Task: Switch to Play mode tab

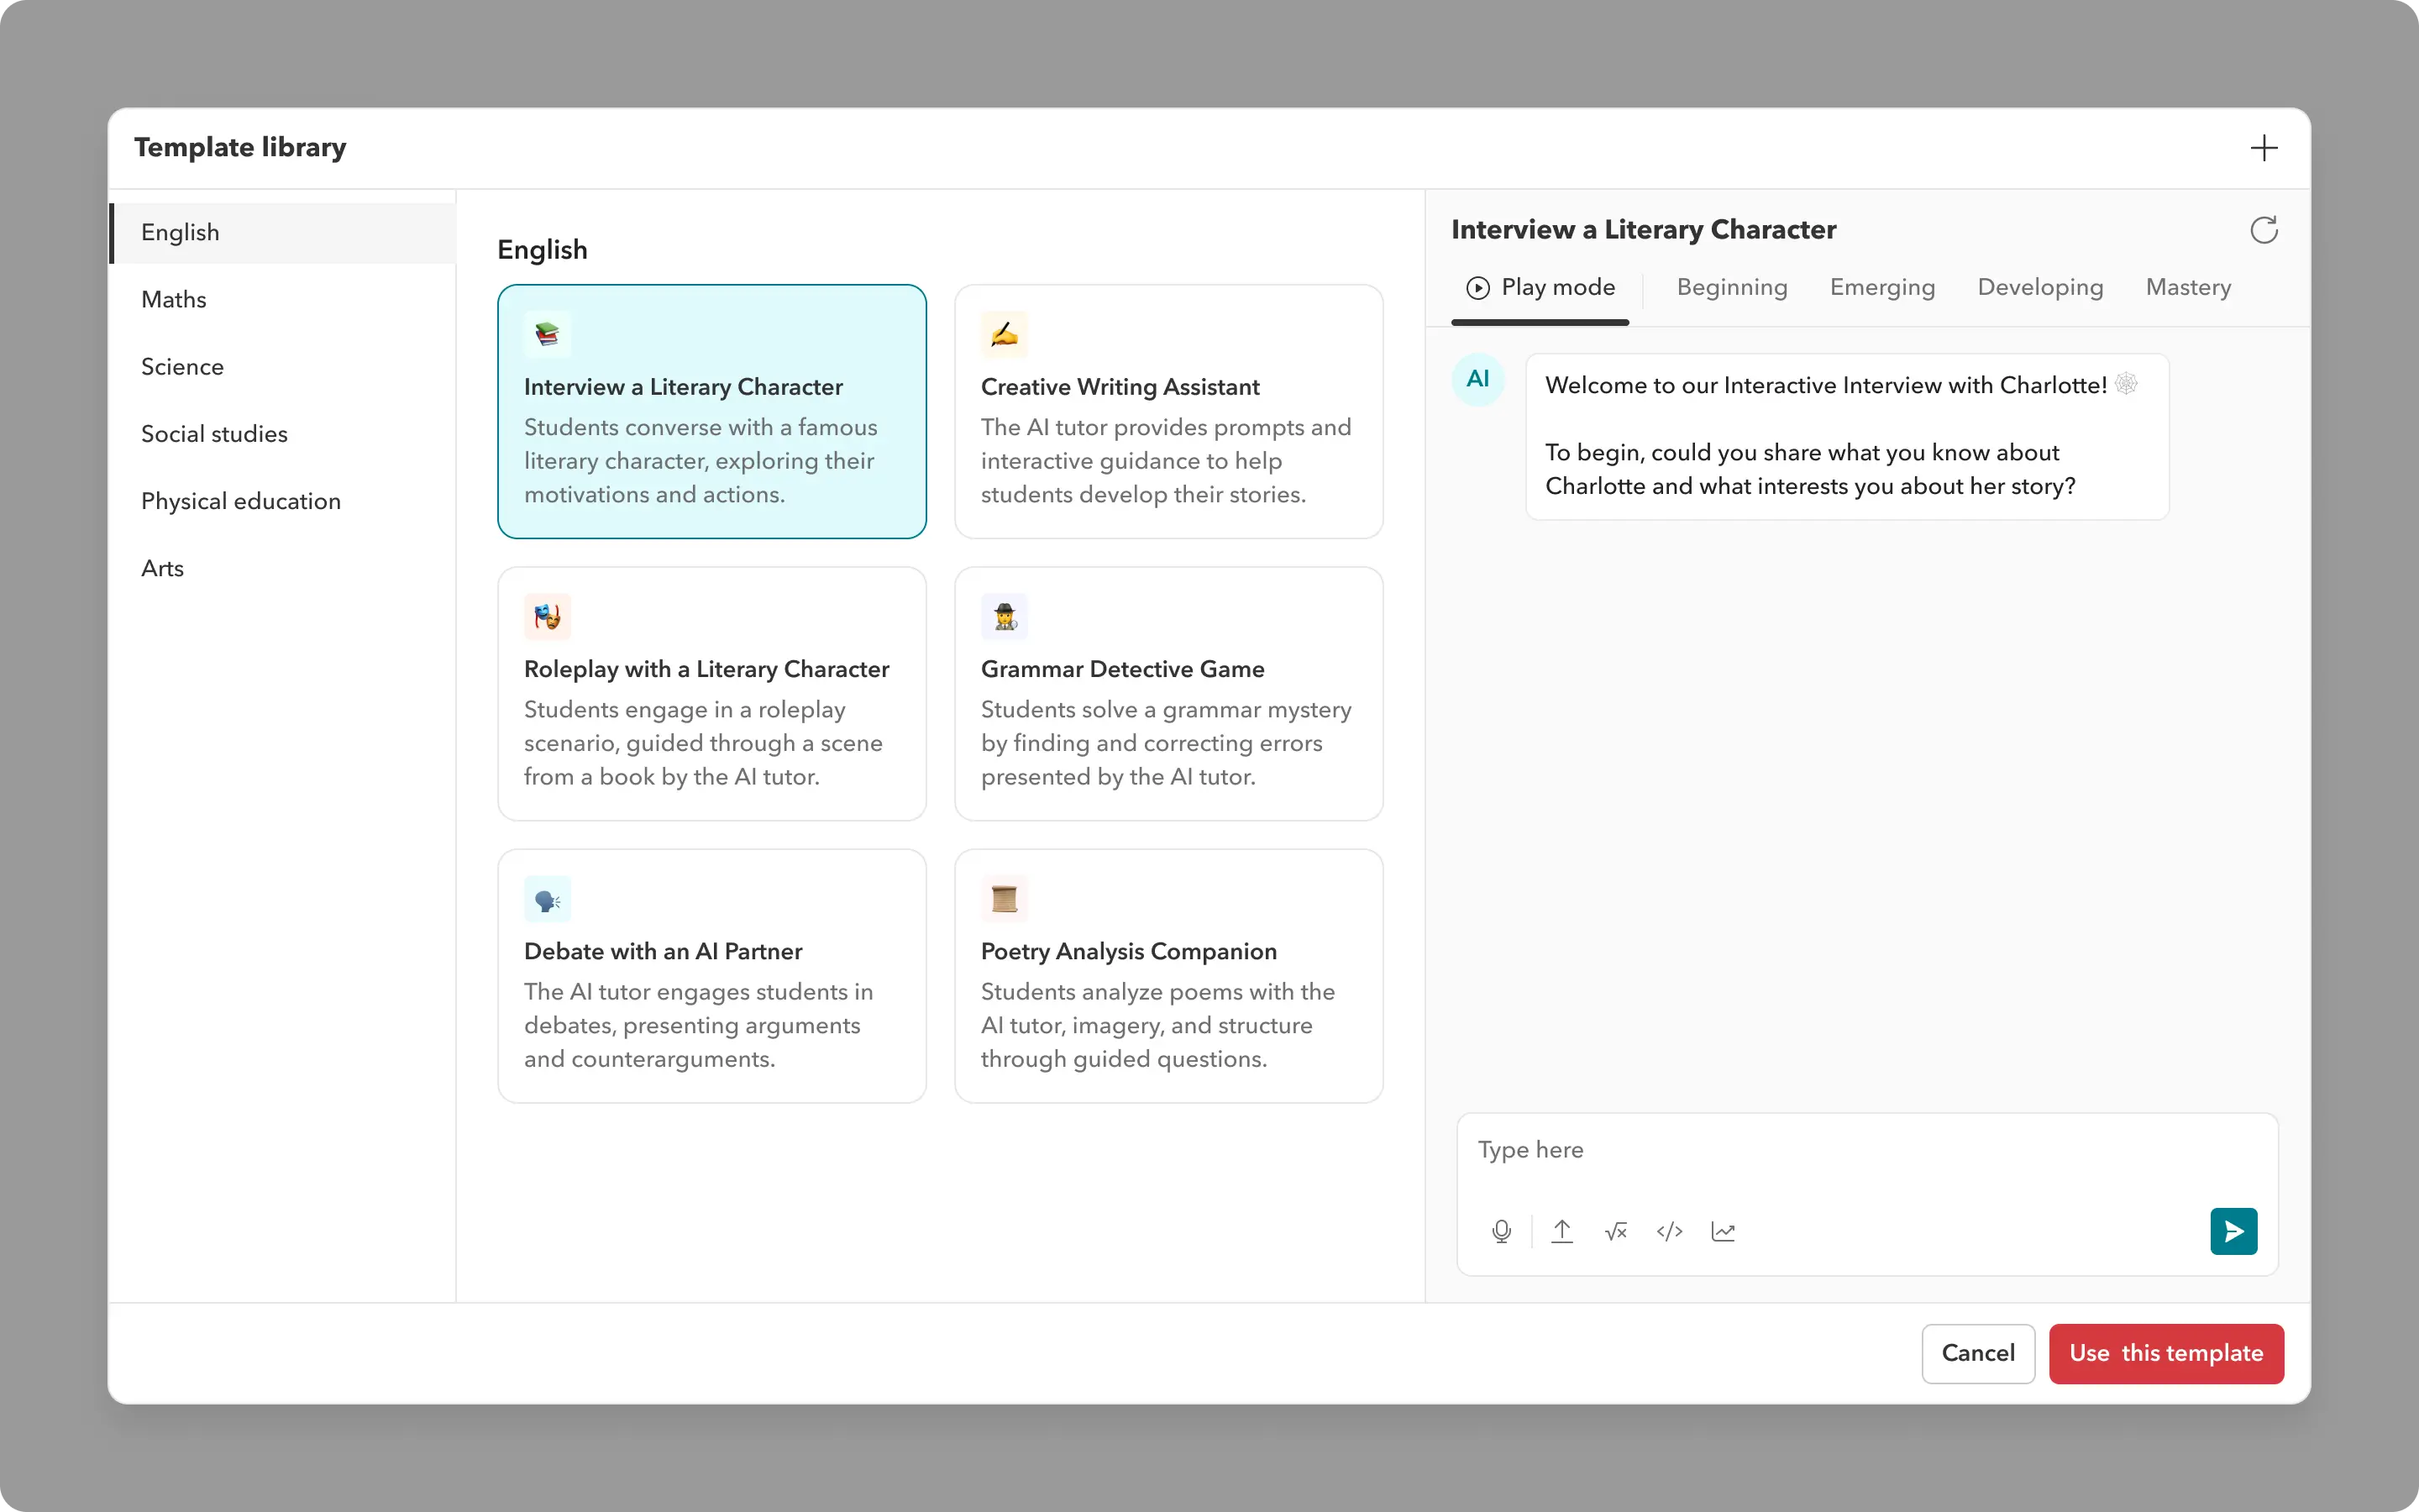Action: [x=1540, y=287]
